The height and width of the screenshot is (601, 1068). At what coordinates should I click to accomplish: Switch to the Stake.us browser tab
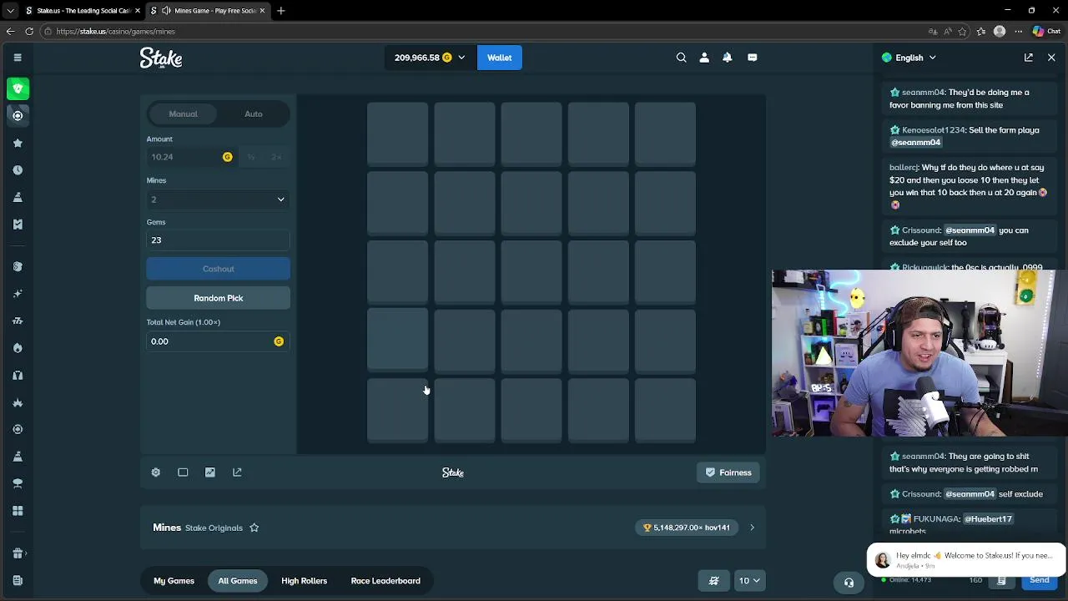(x=82, y=11)
